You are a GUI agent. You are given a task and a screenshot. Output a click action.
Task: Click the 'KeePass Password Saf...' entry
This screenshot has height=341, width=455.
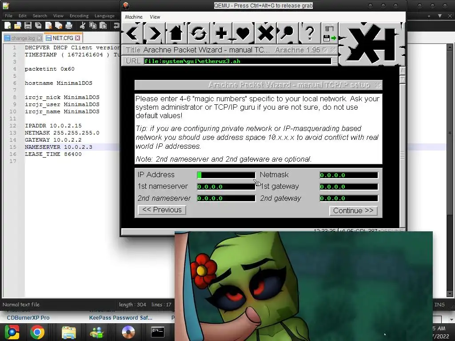pos(121,318)
